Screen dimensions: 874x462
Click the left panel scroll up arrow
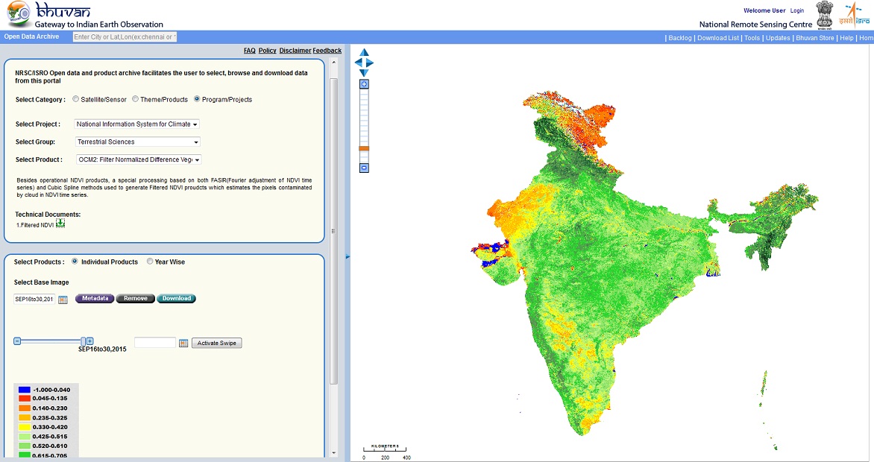(x=334, y=62)
